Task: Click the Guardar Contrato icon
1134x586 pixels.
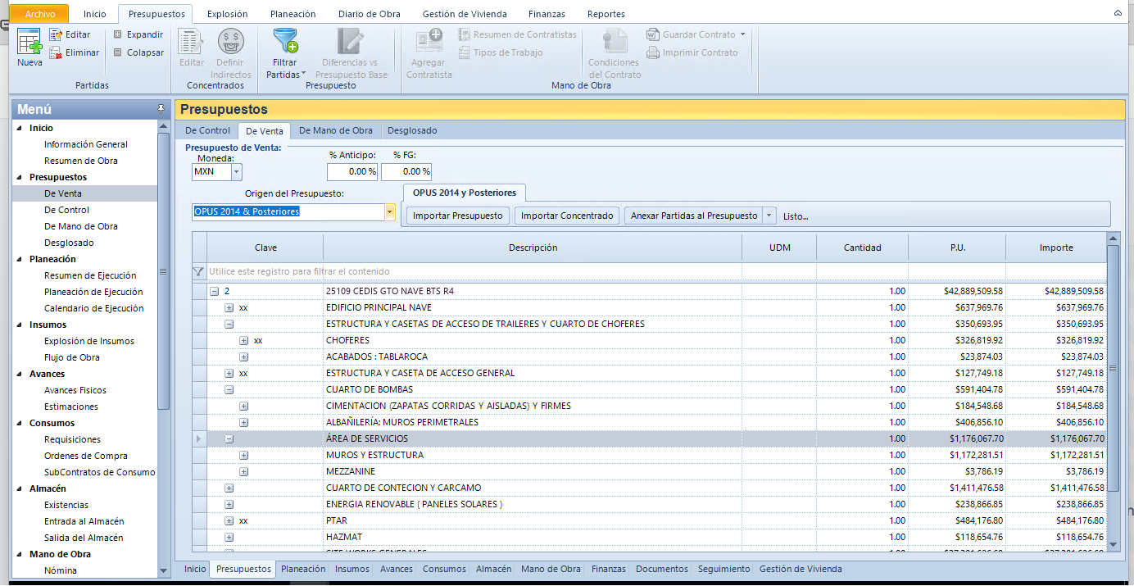Action: (x=653, y=34)
